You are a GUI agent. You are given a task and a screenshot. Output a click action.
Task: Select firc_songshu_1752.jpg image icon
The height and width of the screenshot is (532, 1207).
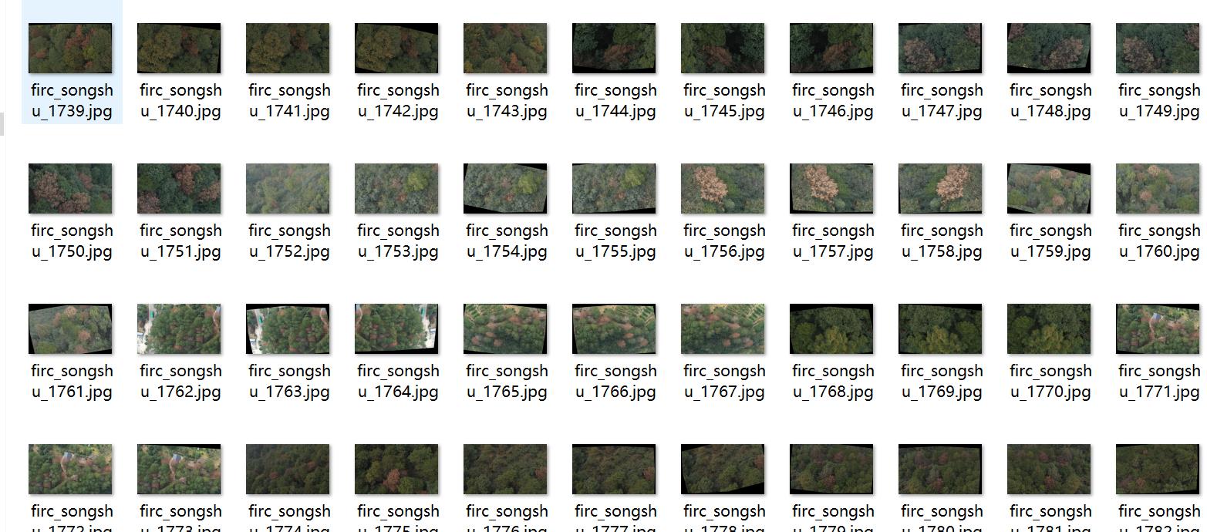pyautogui.click(x=288, y=188)
